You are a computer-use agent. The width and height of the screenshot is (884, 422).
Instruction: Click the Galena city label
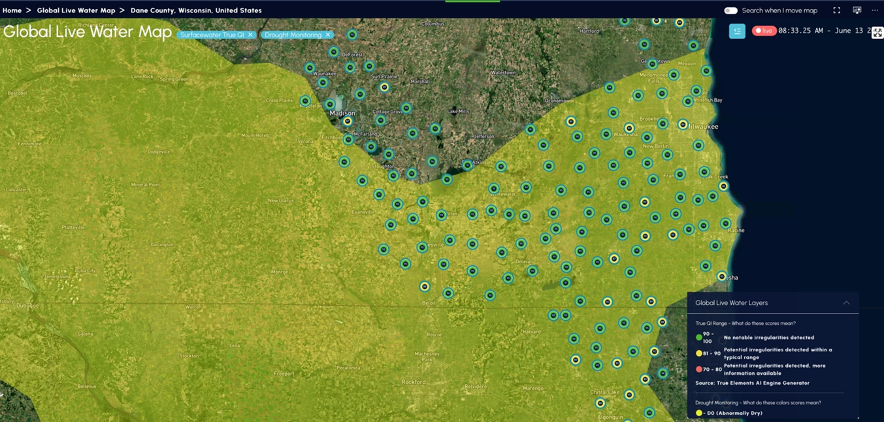(x=85, y=334)
